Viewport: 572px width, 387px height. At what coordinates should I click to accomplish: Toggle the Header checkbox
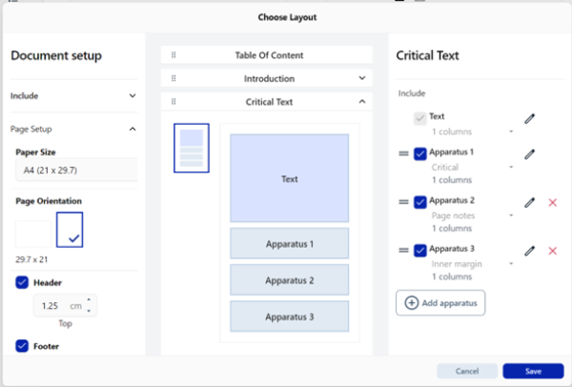tap(22, 282)
